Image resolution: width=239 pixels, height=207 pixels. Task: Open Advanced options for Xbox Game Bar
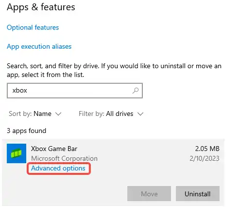(x=58, y=168)
